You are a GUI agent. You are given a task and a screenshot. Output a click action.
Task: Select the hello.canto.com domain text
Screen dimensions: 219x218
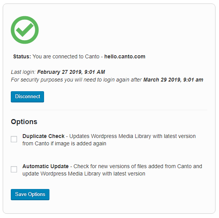coord(125,56)
